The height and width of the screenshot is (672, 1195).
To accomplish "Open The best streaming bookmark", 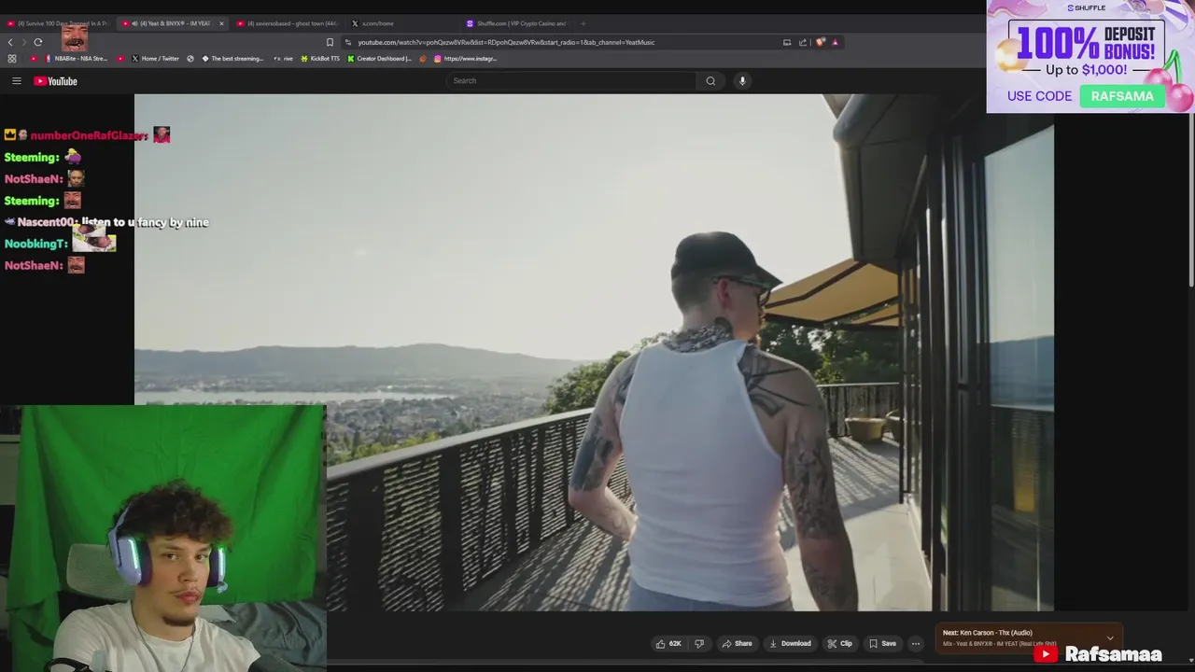I will [232, 59].
